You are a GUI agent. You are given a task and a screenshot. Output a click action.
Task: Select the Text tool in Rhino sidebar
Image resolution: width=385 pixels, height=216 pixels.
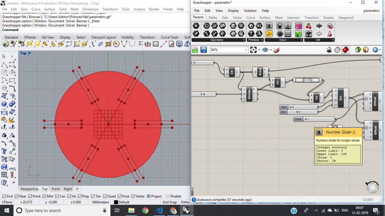pos(4,151)
